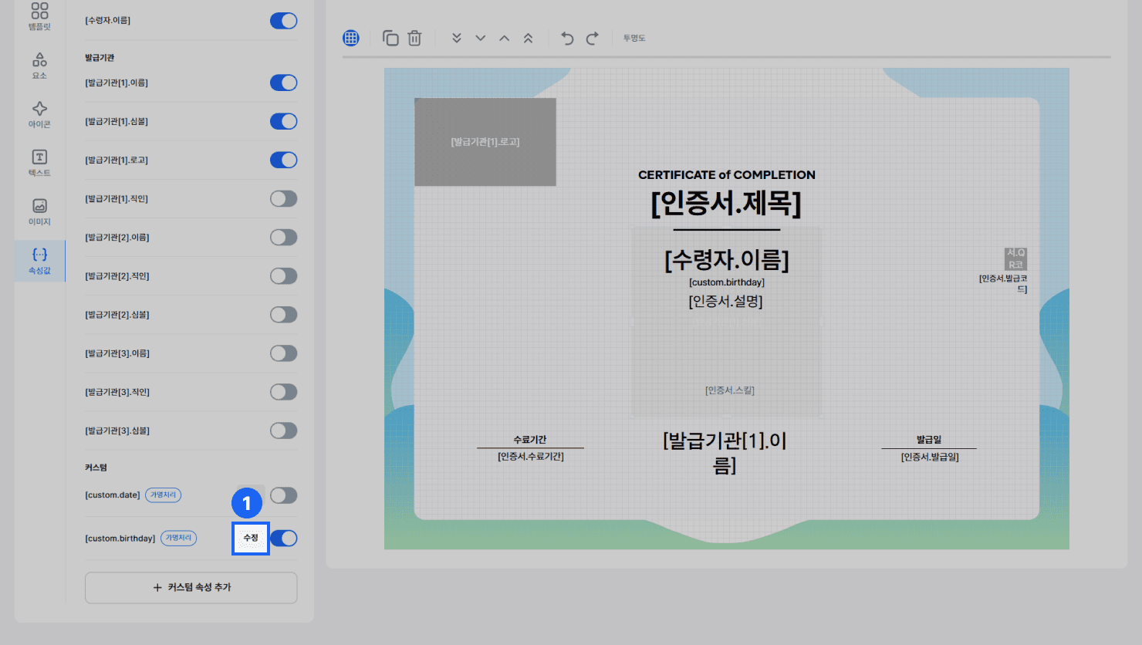Toggle off [수령자.이름] switch
This screenshot has width=1142, height=645.
pyautogui.click(x=283, y=21)
